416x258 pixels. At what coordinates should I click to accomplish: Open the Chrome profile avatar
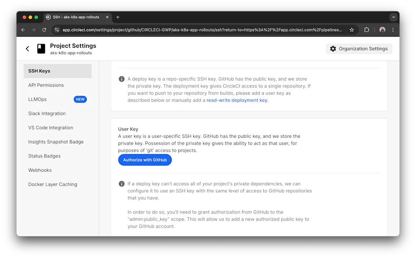(x=382, y=30)
